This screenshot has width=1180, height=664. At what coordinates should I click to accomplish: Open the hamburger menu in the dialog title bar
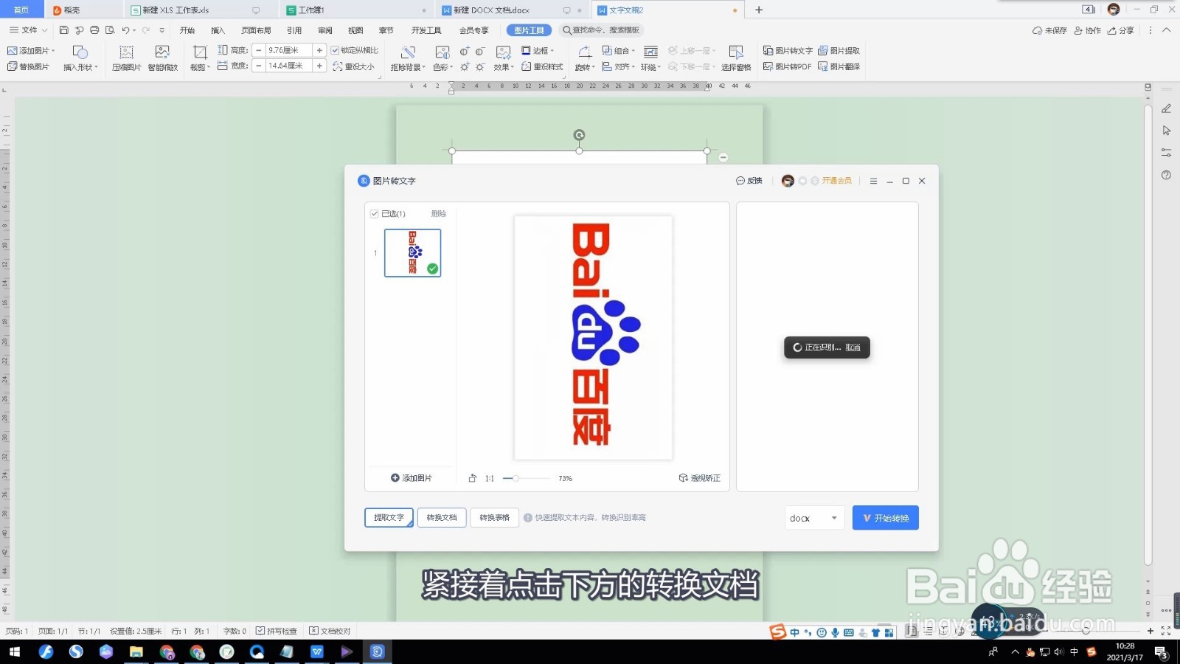pos(873,181)
